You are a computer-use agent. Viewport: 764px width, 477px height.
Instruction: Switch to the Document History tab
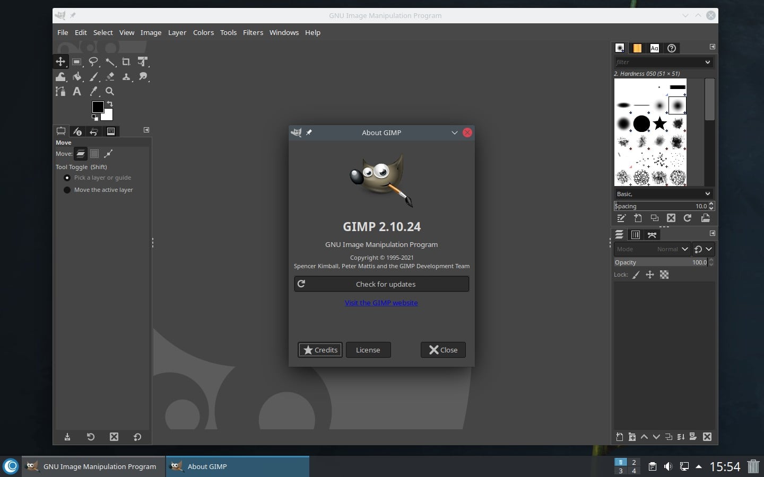tap(672, 48)
